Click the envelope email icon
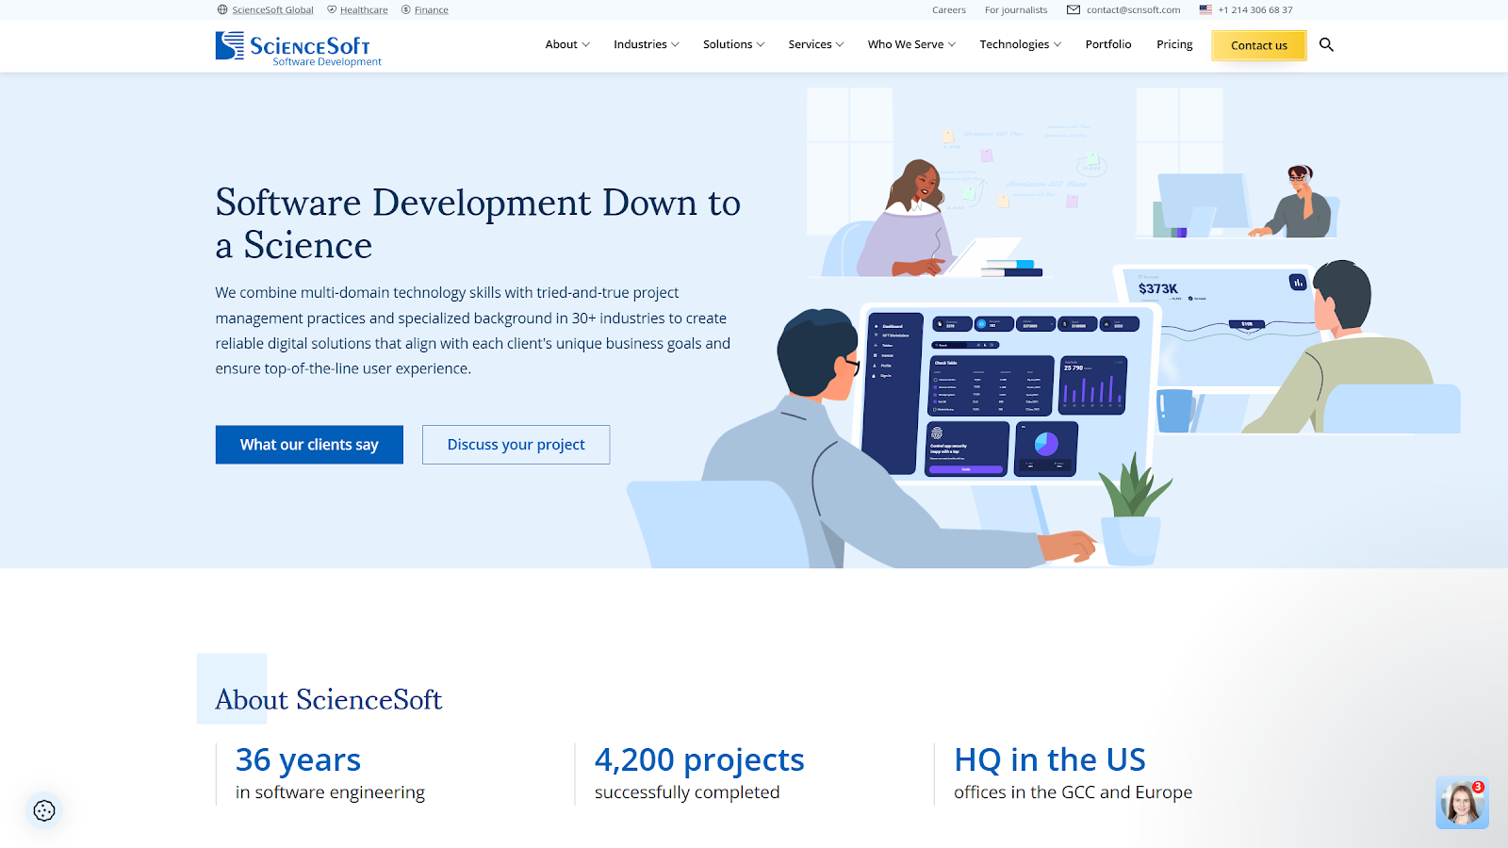This screenshot has width=1508, height=848. click(1074, 9)
